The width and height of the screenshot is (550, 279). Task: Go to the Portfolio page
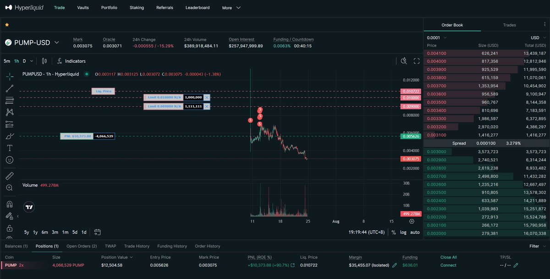[x=109, y=8]
